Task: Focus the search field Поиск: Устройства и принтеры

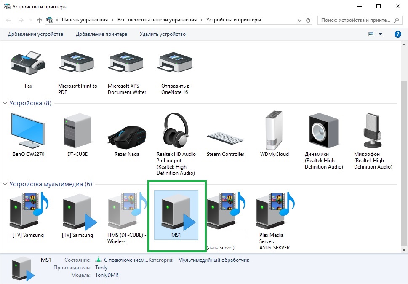Action: (360, 20)
